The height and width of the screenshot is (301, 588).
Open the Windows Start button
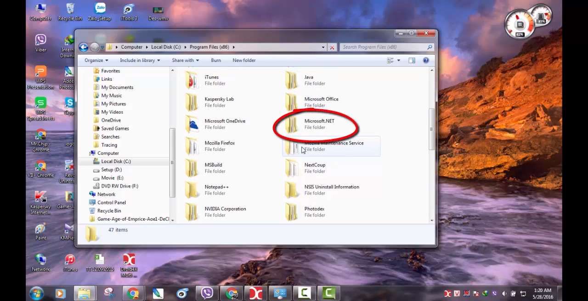(x=36, y=293)
